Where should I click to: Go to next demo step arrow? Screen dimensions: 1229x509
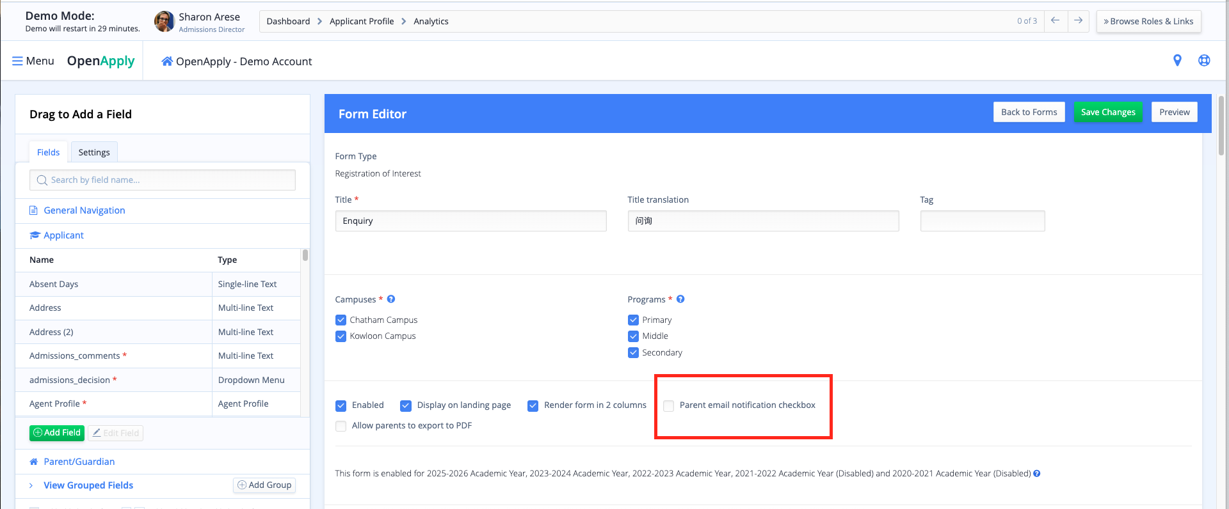[x=1078, y=21]
